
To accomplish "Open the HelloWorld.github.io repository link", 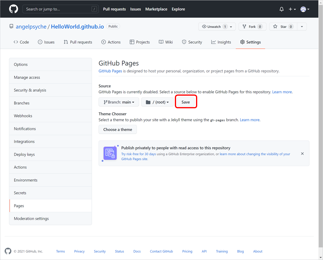I will tap(77, 26).
